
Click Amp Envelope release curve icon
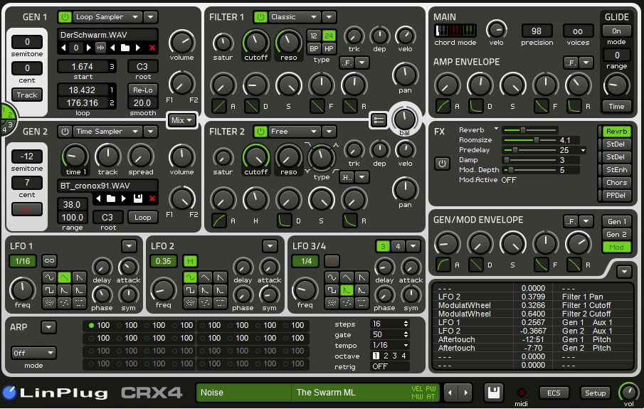click(574, 107)
